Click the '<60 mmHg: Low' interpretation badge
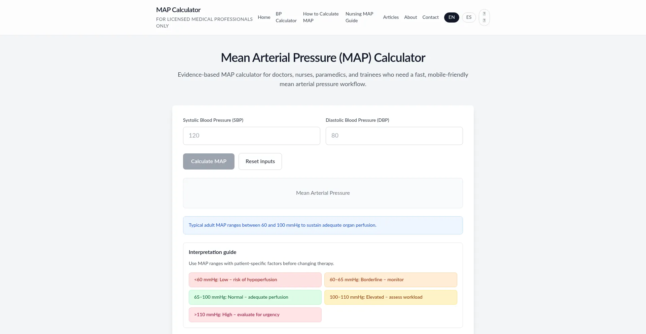Screen dimensions: 646x334 tap(255, 280)
